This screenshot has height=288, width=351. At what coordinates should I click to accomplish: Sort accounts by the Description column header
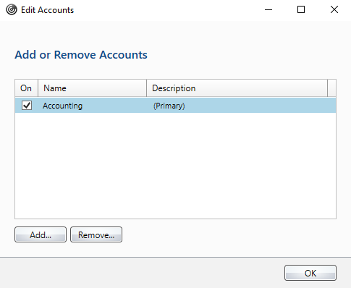click(x=237, y=88)
